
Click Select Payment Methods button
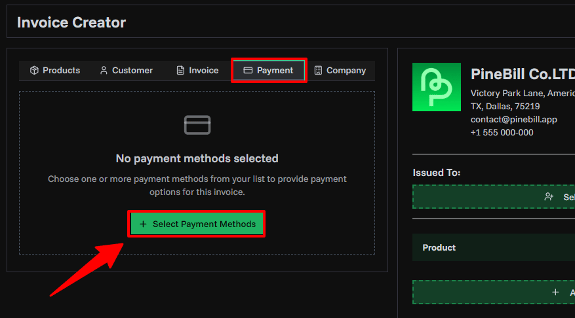197,224
